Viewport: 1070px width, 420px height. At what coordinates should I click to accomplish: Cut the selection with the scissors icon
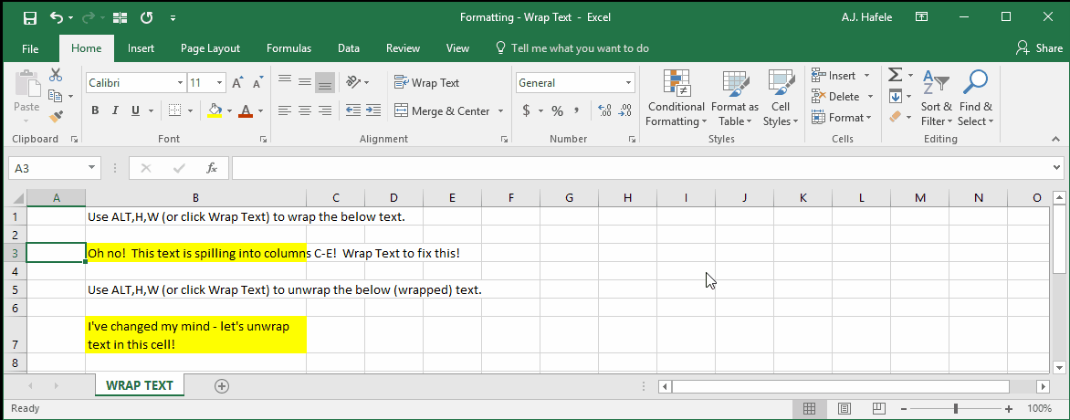[56, 75]
